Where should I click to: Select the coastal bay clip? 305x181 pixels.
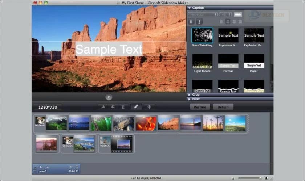point(84,144)
